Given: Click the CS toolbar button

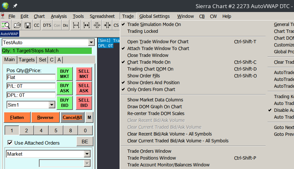Looking at the screenshot, I should (116, 25).
